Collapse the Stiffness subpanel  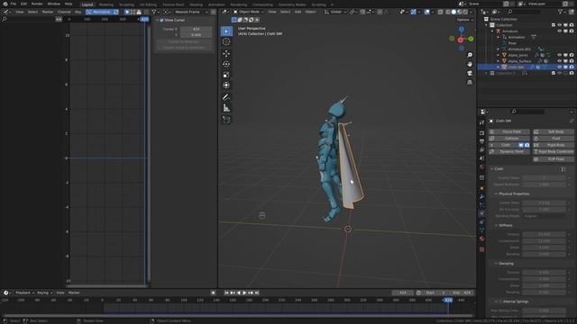point(496,226)
